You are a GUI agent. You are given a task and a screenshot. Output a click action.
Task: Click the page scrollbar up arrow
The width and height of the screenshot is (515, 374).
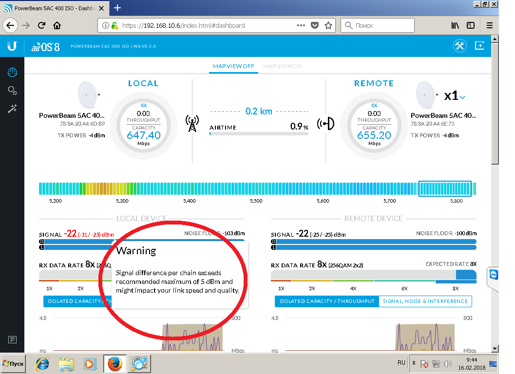coord(495,39)
